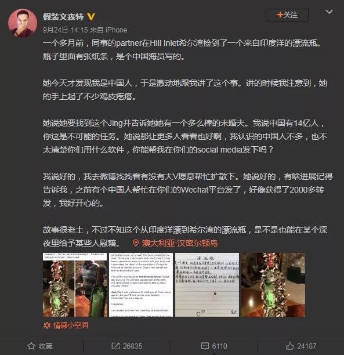
Task: Open the 假装文森特 username link
Action: pos(63,17)
